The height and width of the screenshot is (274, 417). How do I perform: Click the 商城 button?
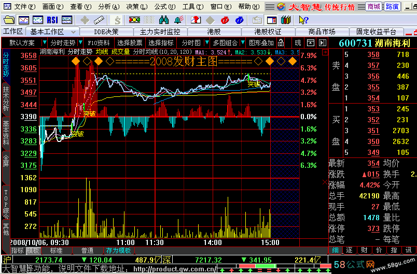374,7
